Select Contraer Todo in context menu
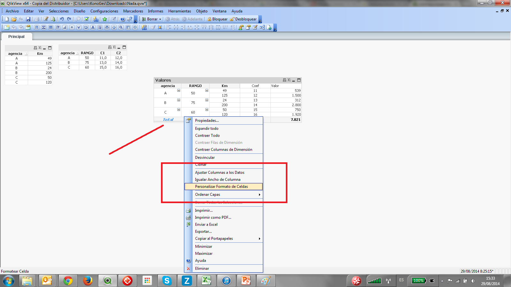 click(224, 136)
